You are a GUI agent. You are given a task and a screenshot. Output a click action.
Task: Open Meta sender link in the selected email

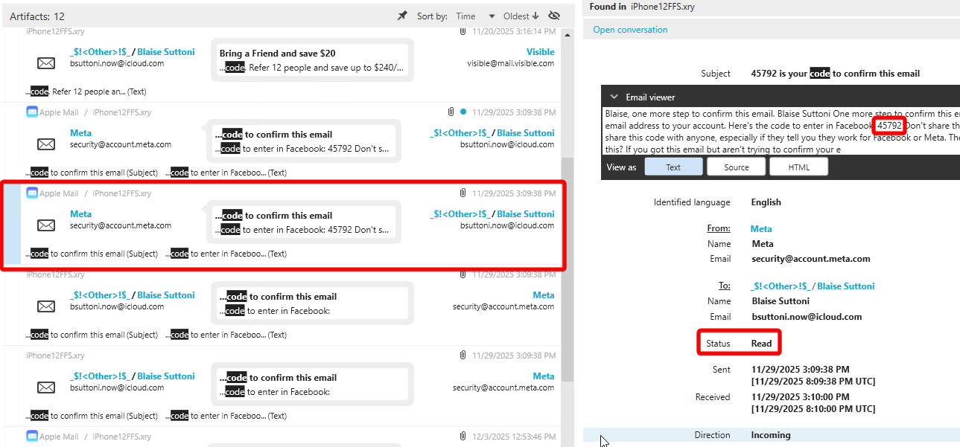[x=80, y=214]
